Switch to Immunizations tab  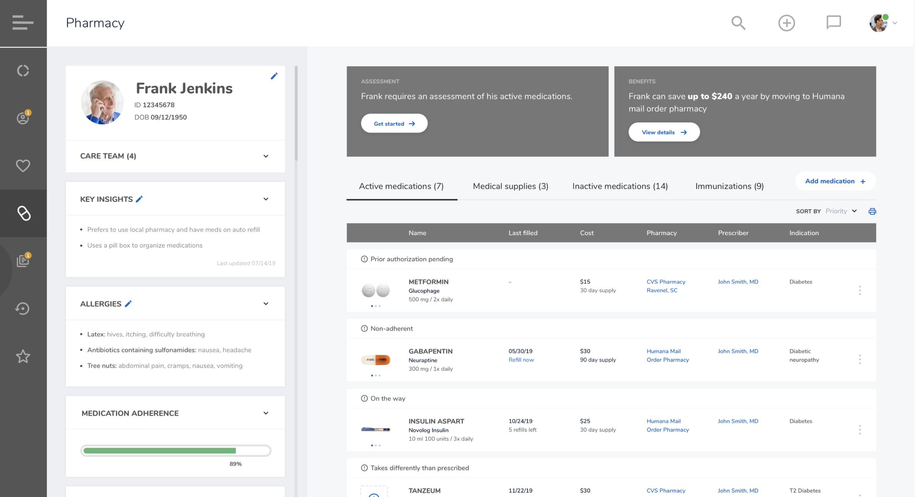click(x=729, y=186)
